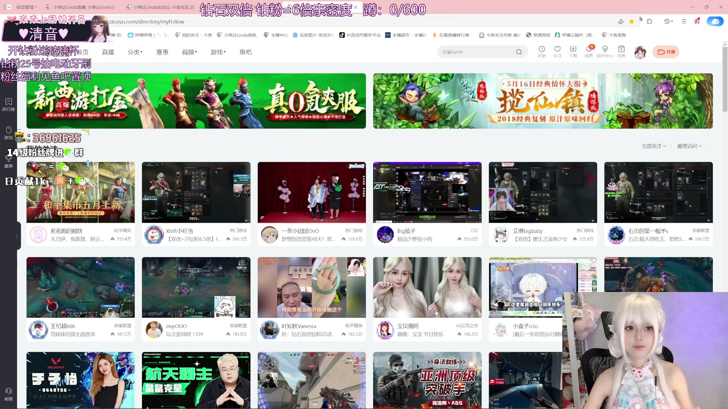Click the blue cloud sync button

[715, 21]
